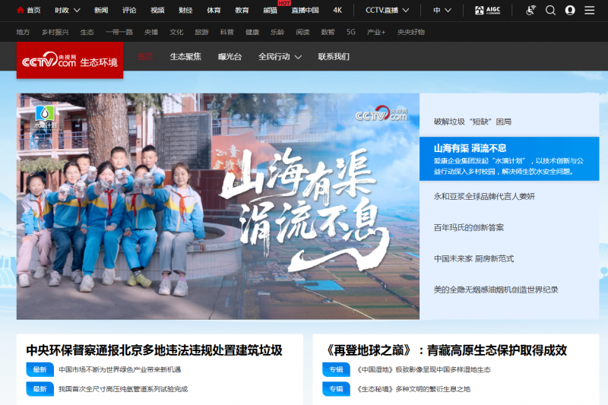The height and width of the screenshot is (405, 608).
Task: Open the user account icon
Action: coord(570,11)
